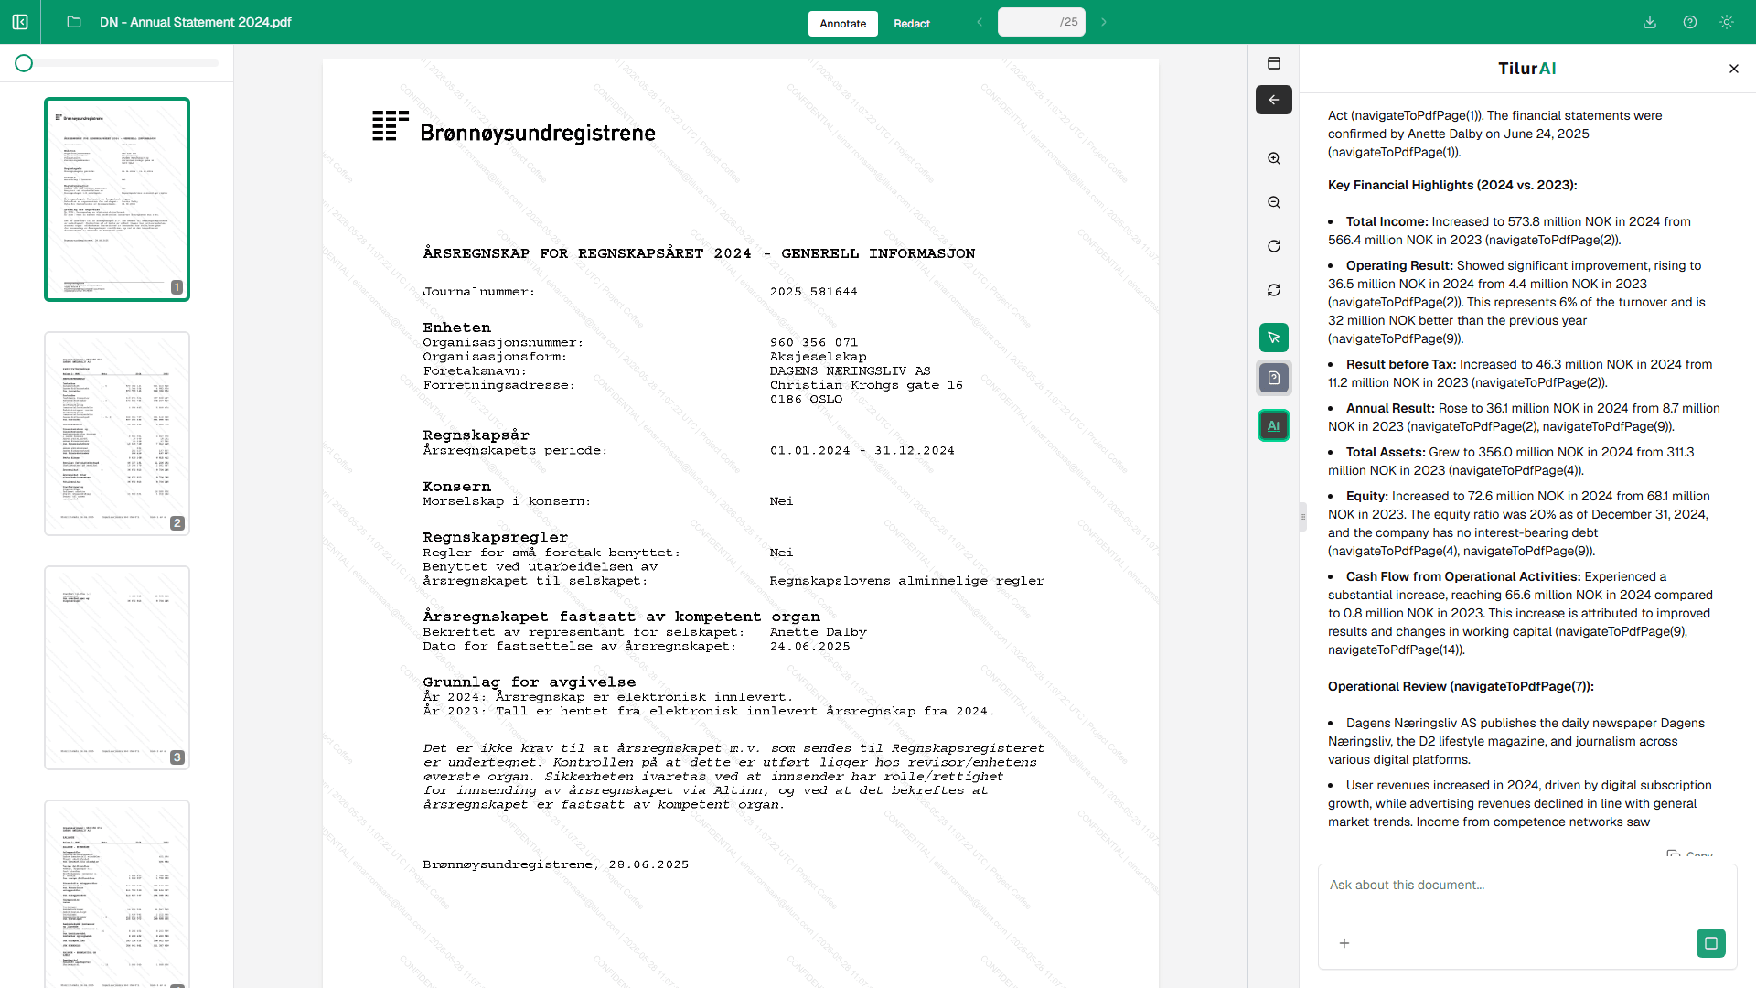Click the name Anette Dalby in document
The image size is (1756, 988).
tap(819, 632)
